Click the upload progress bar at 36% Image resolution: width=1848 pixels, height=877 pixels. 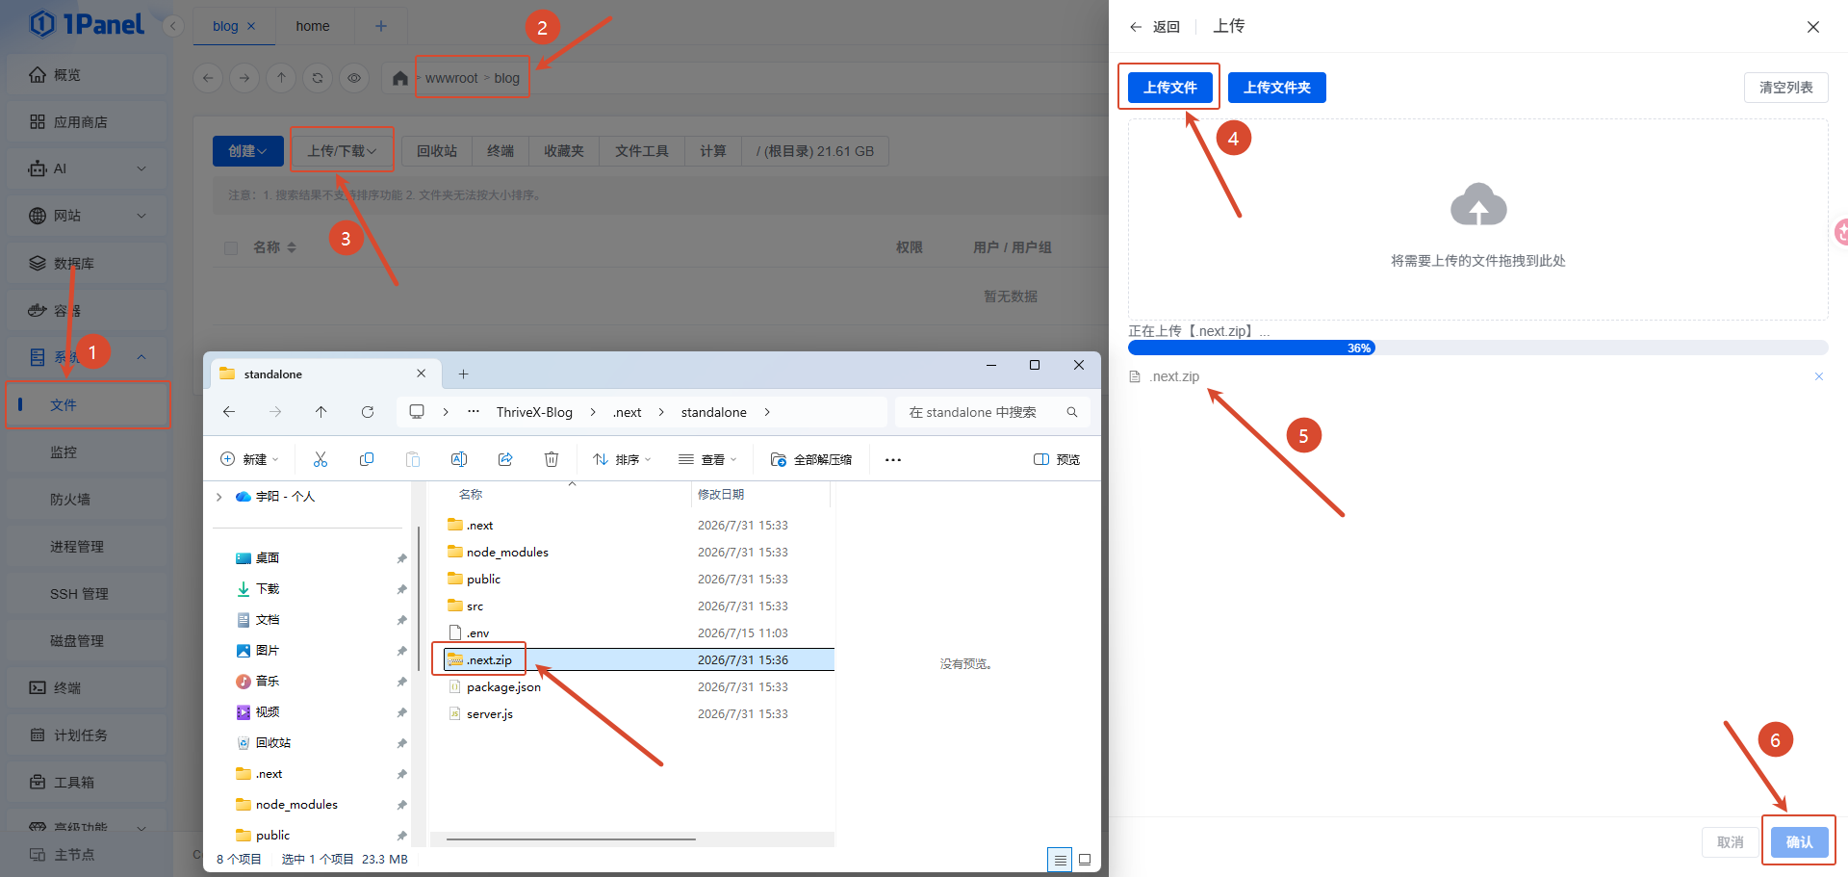[1477, 348]
